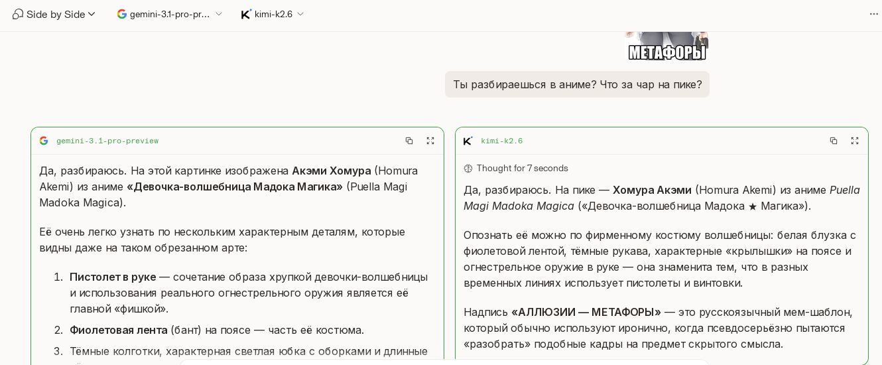Expand the gemini-3.1-pro-preview response panel
The width and height of the screenshot is (882, 365).
pyautogui.click(x=430, y=141)
